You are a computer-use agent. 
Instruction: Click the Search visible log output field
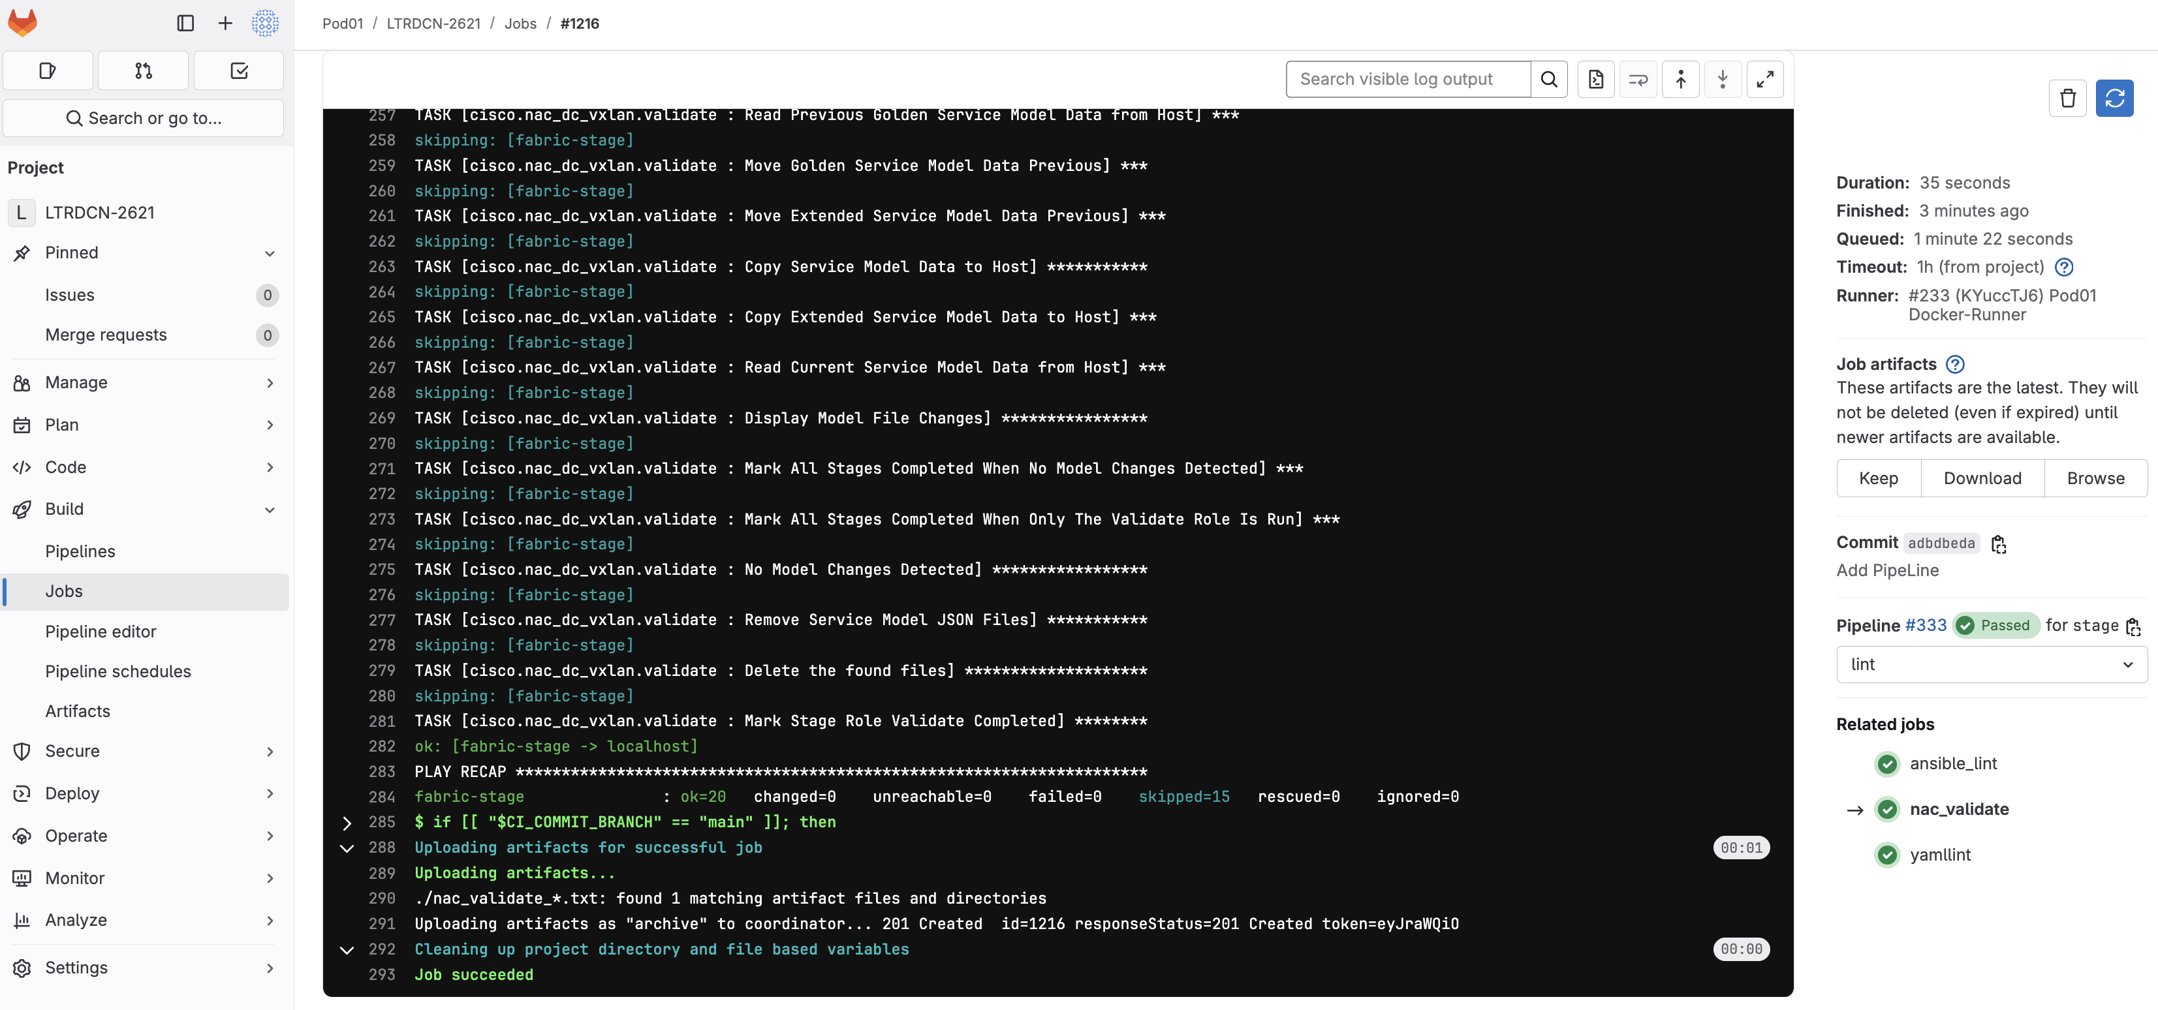click(x=1407, y=79)
